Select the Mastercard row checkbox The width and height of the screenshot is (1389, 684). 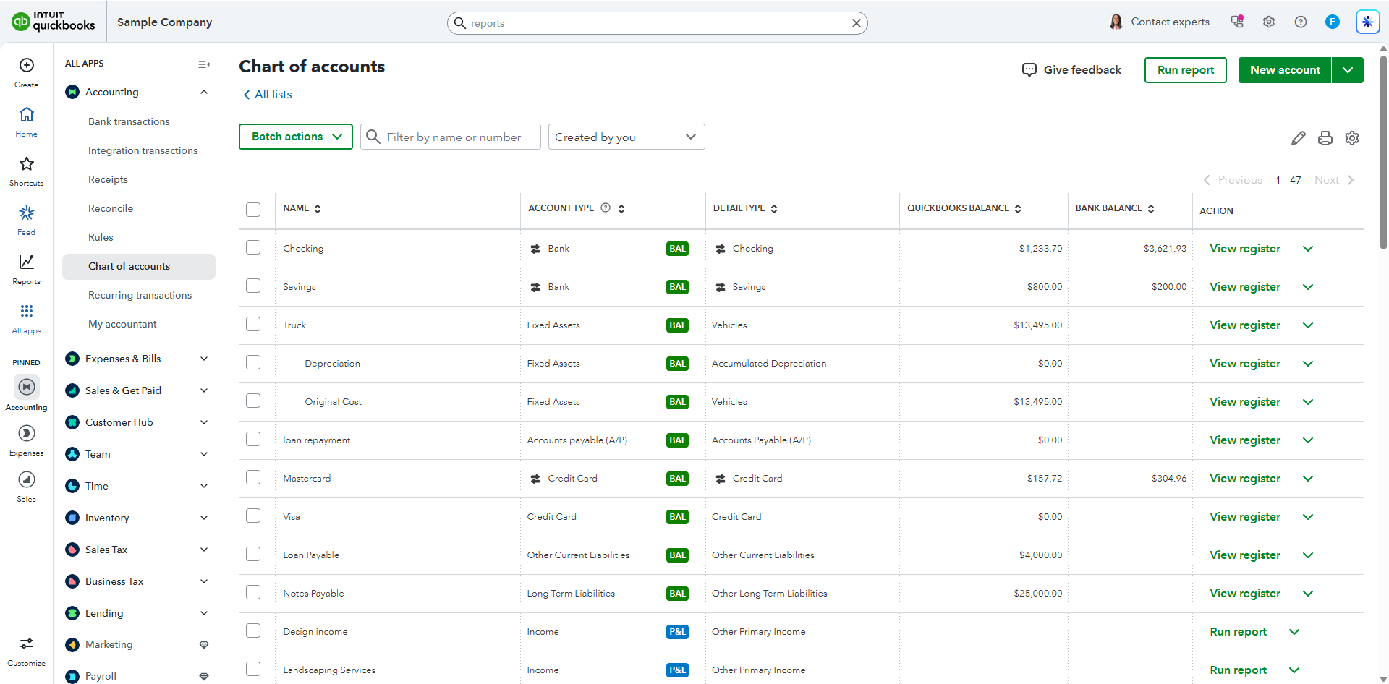[253, 477]
